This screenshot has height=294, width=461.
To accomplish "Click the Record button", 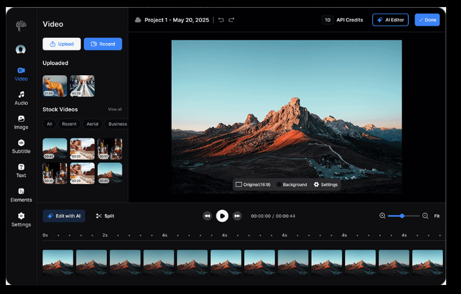I will tap(103, 44).
